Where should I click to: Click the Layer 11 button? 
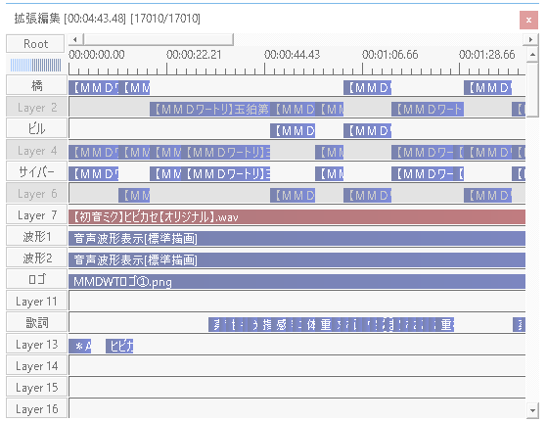36,301
